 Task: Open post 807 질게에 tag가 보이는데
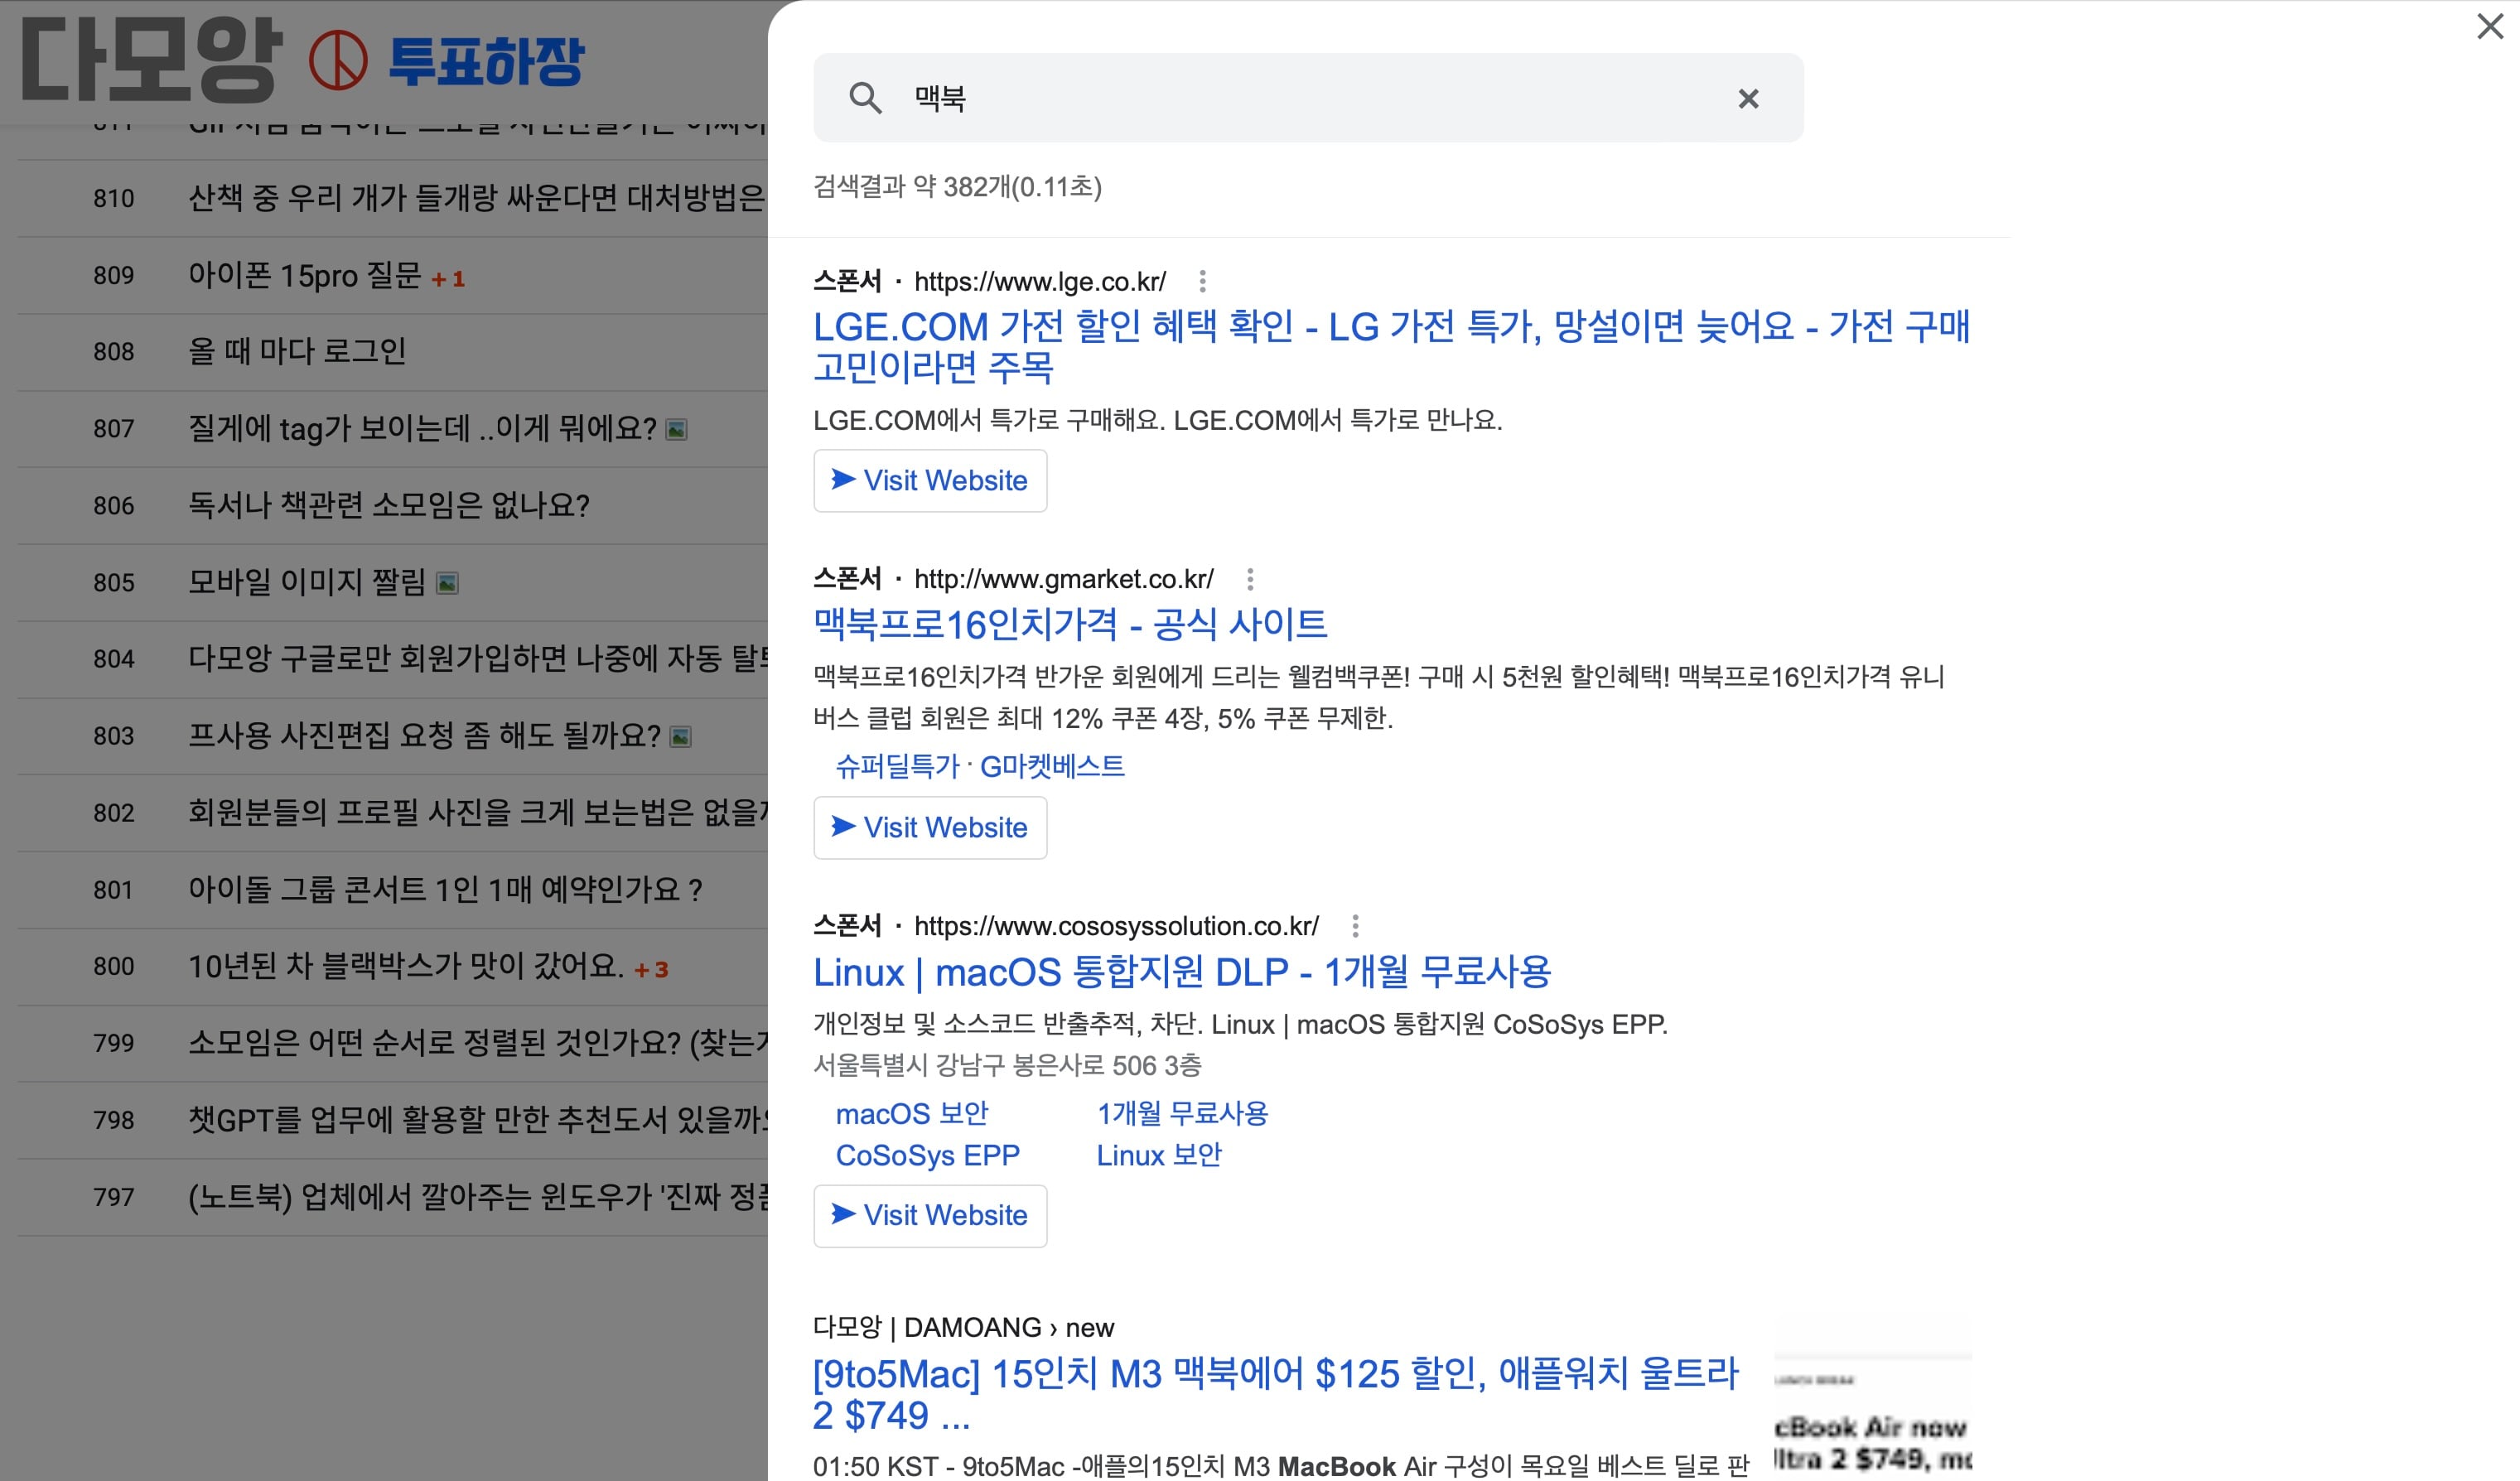[x=422, y=428]
